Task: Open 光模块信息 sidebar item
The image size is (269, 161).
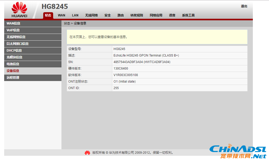Action: (x=15, y=57)
